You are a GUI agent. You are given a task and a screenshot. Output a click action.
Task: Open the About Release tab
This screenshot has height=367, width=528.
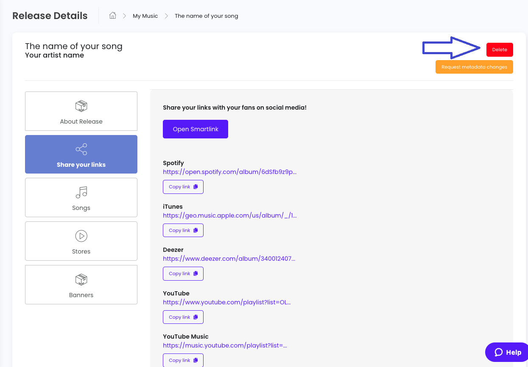(x=81, y=111)
